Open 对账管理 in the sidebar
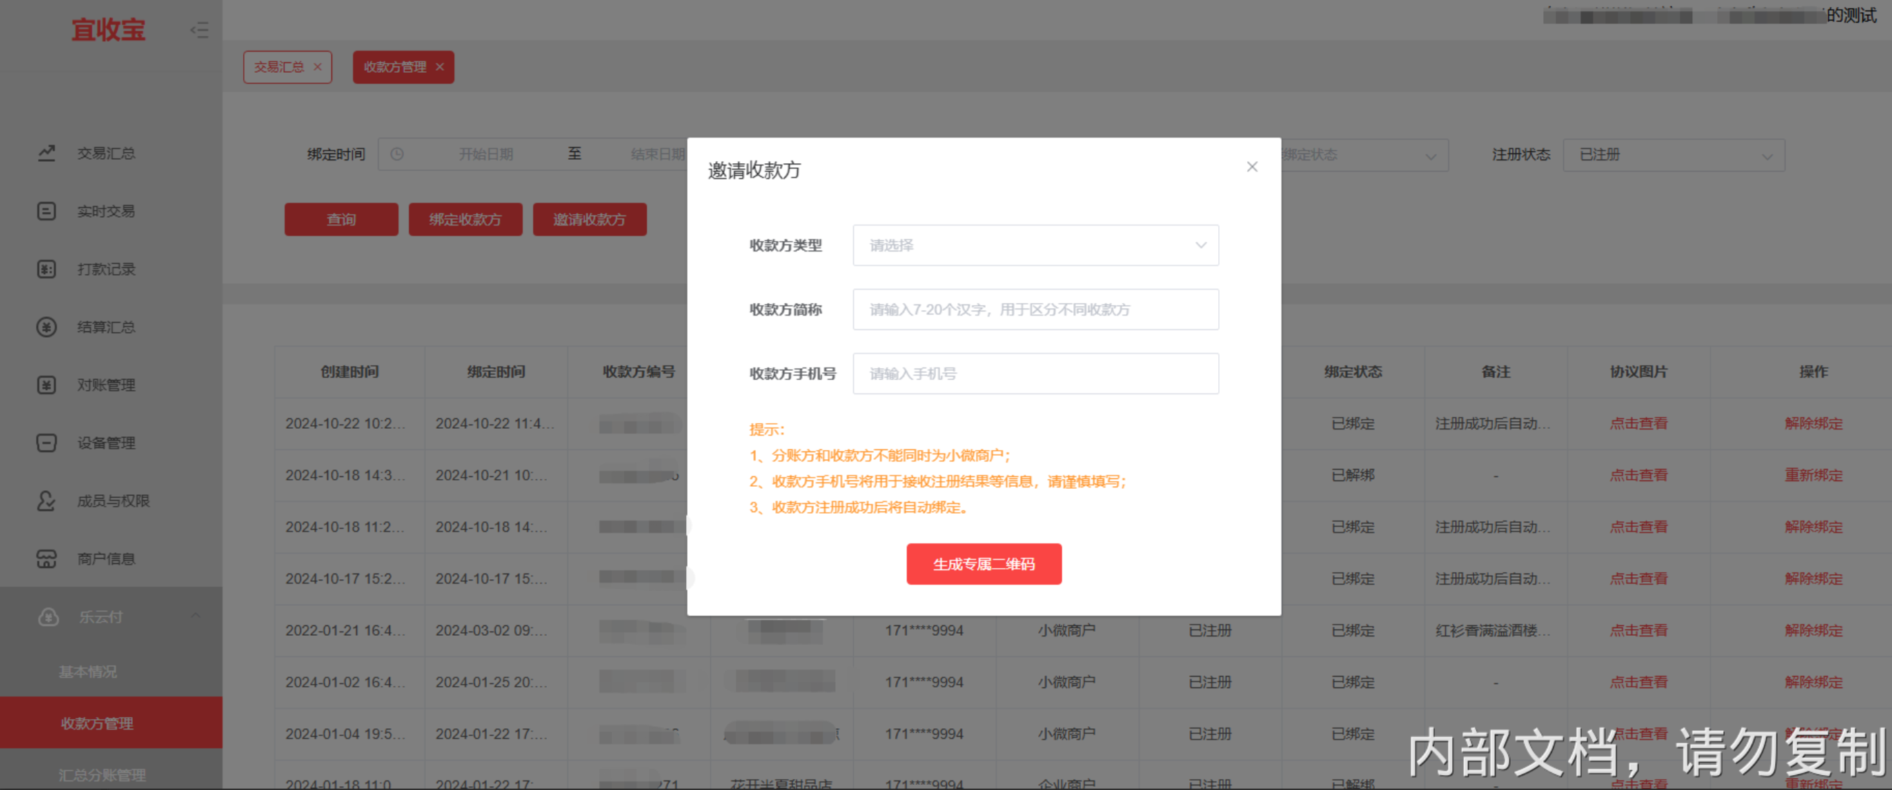This screenshot has height=790, width=1892. tap(106, 385)
